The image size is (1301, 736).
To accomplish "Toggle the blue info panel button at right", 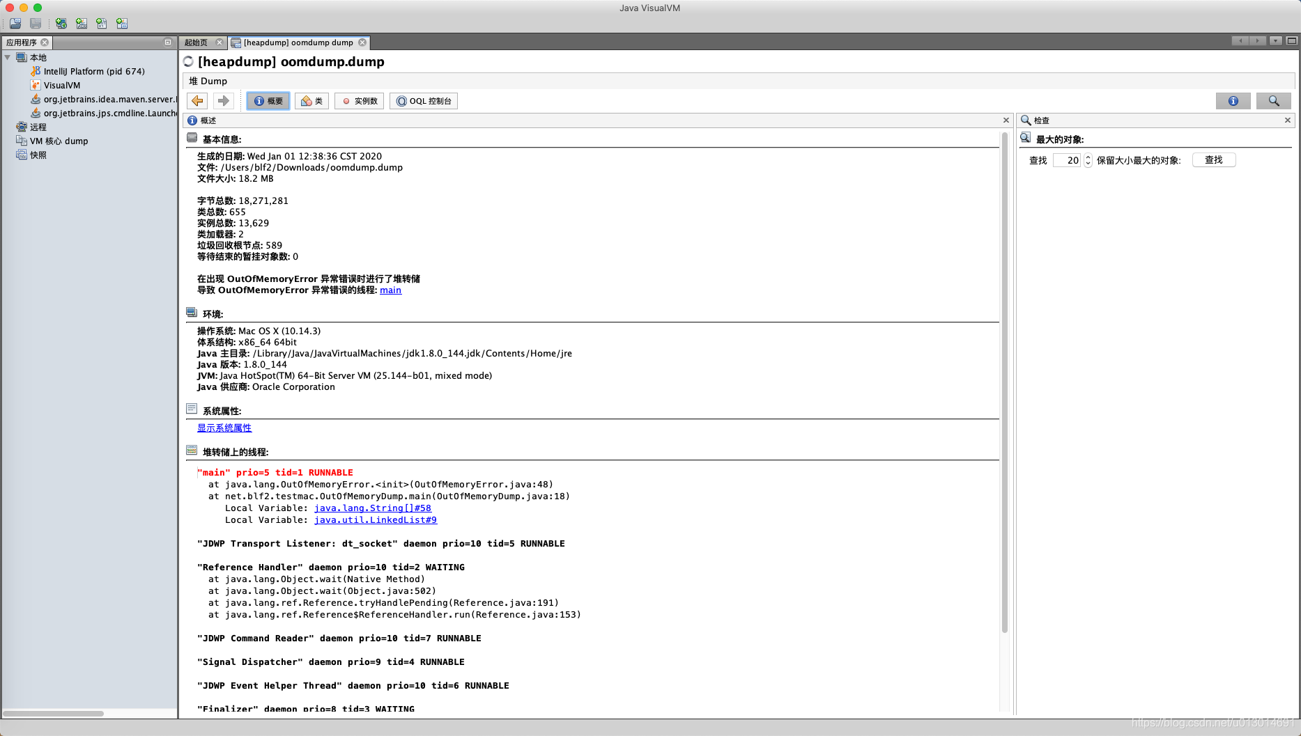I will pos(1233,101).
